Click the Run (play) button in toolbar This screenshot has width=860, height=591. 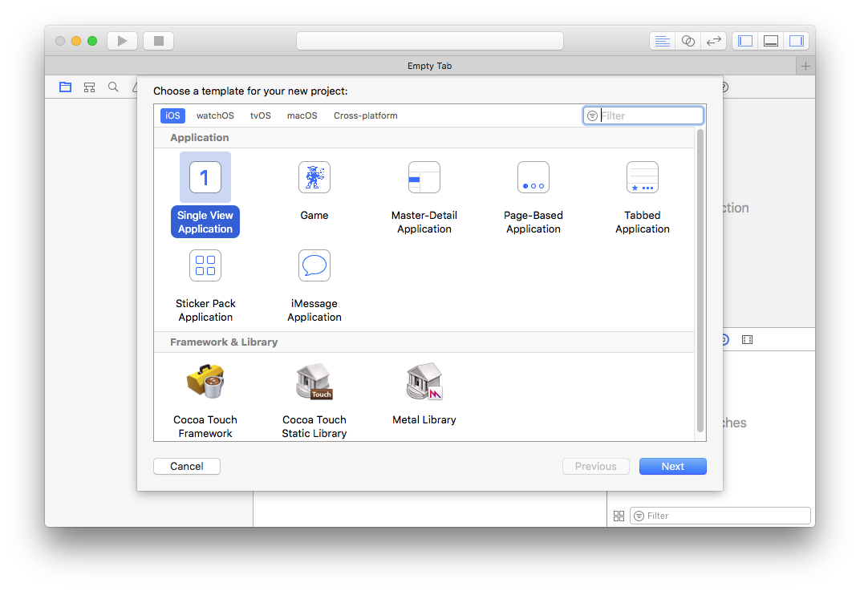tap(122, 41)
